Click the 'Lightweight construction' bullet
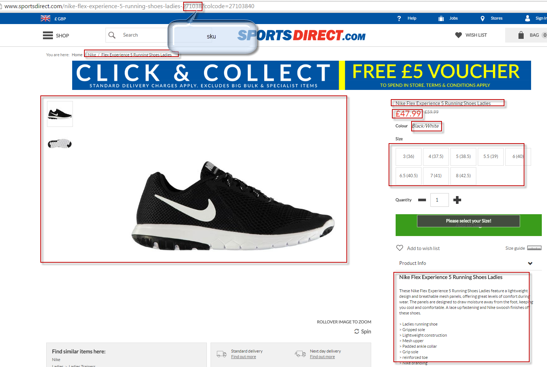 pos(423,336)
